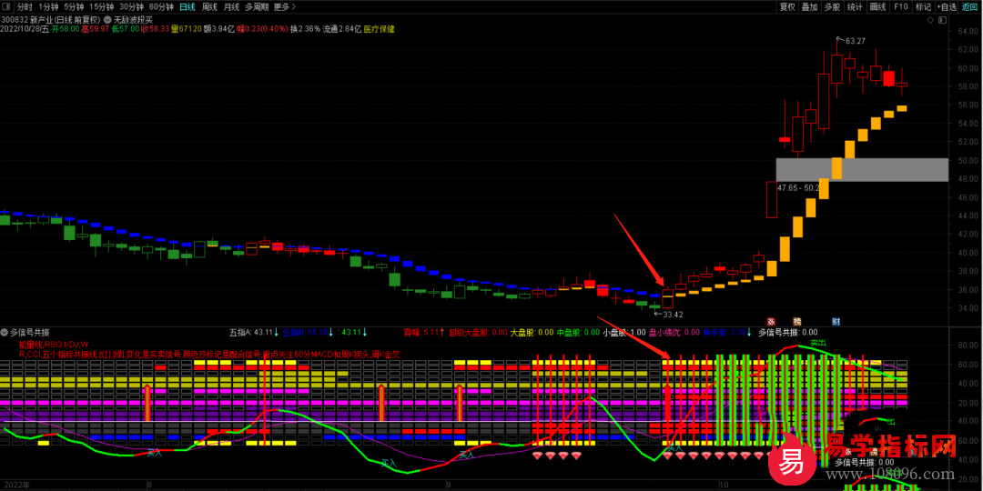The image size is (983, 491).
Task: Click the 高59.97 high price text
Action: point(96,29)
